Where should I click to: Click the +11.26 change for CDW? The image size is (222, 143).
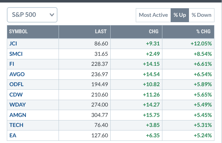(x=151, y=94)
